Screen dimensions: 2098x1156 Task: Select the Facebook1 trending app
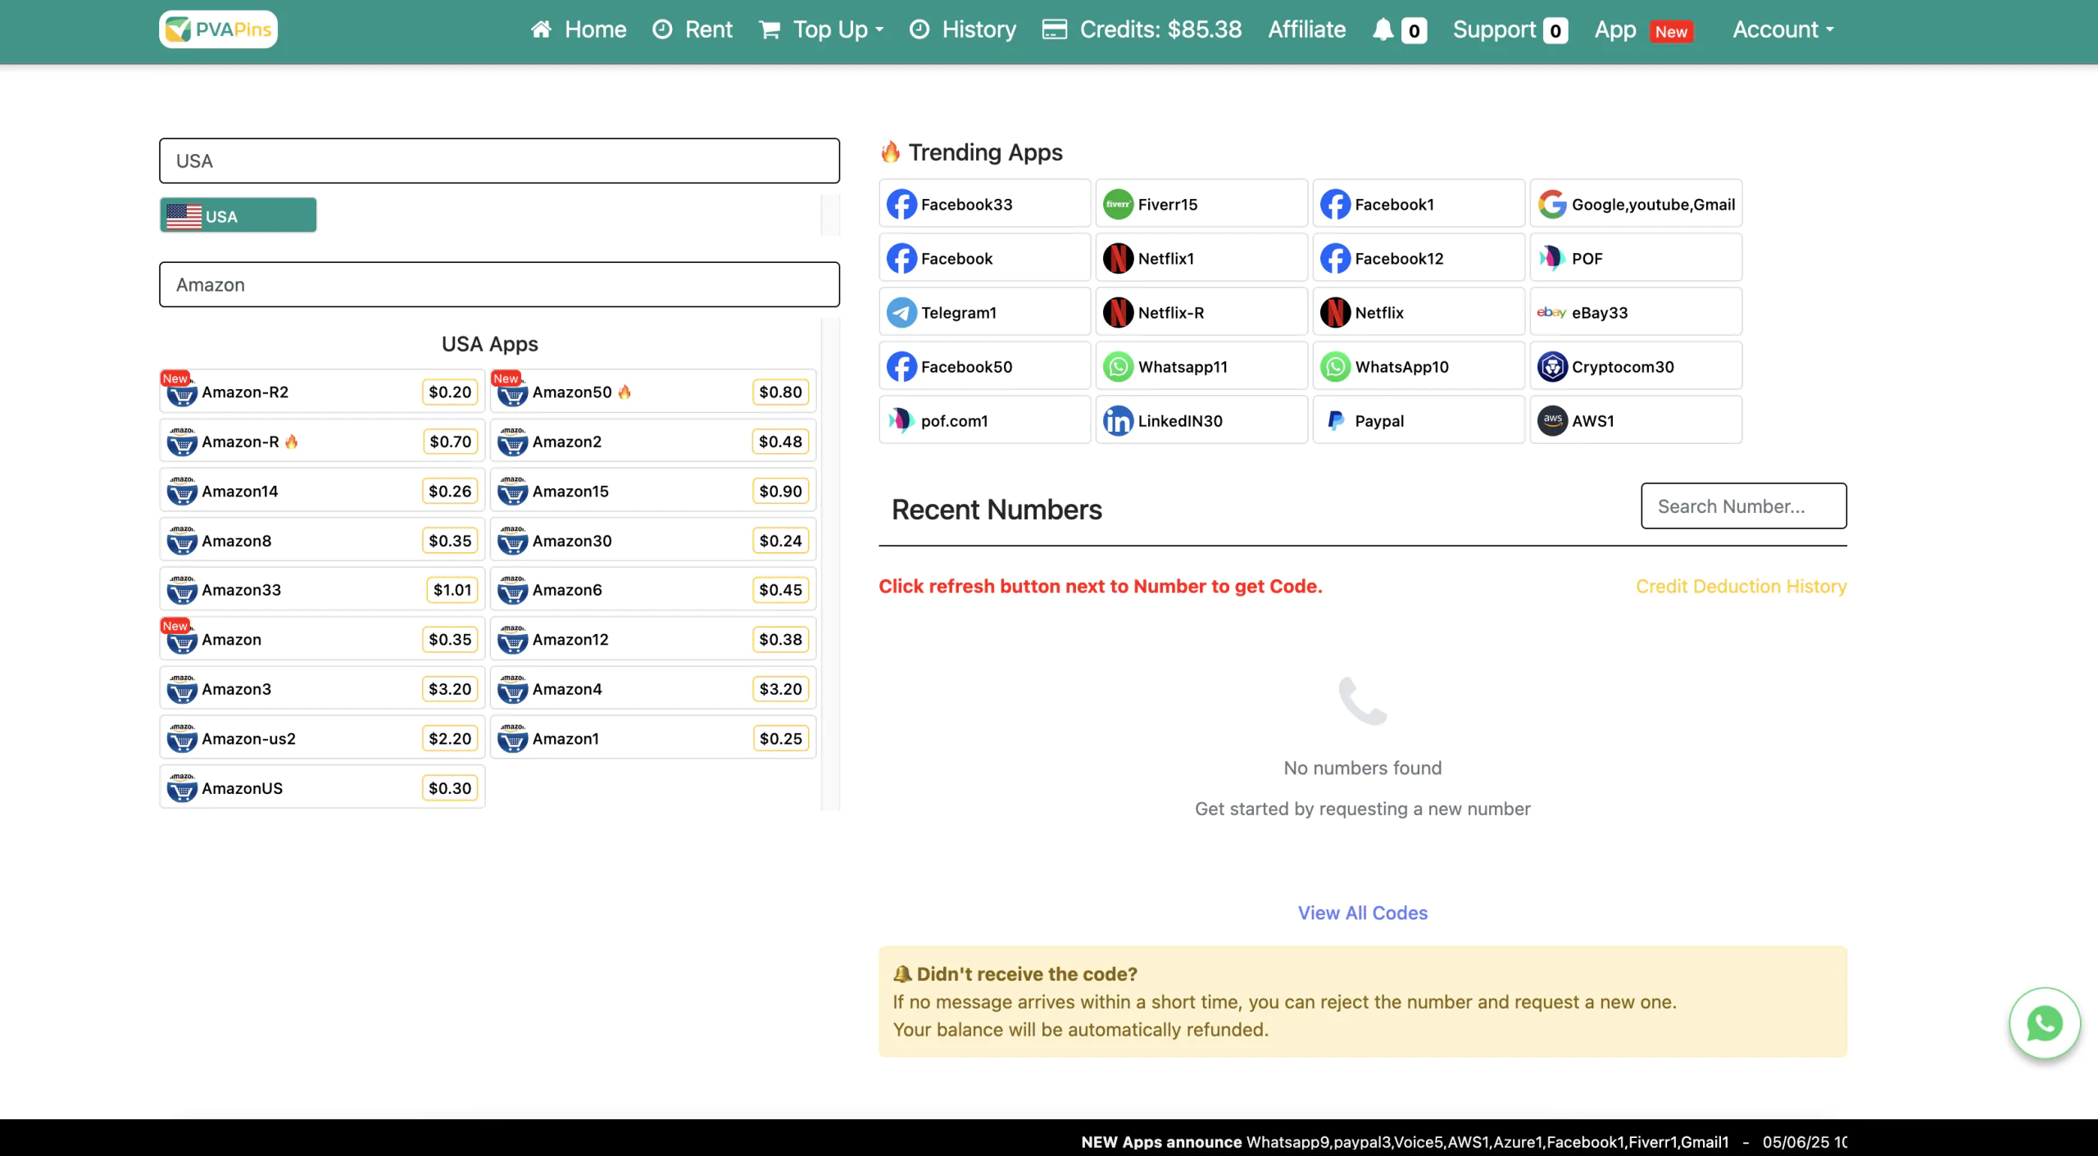tap(1419, 204)
